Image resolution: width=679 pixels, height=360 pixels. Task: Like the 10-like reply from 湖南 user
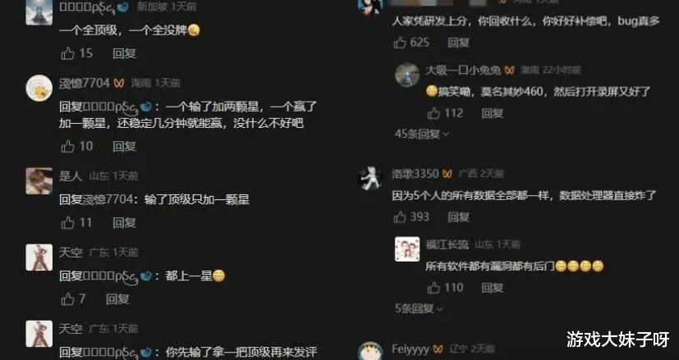[x=67, y=146]
